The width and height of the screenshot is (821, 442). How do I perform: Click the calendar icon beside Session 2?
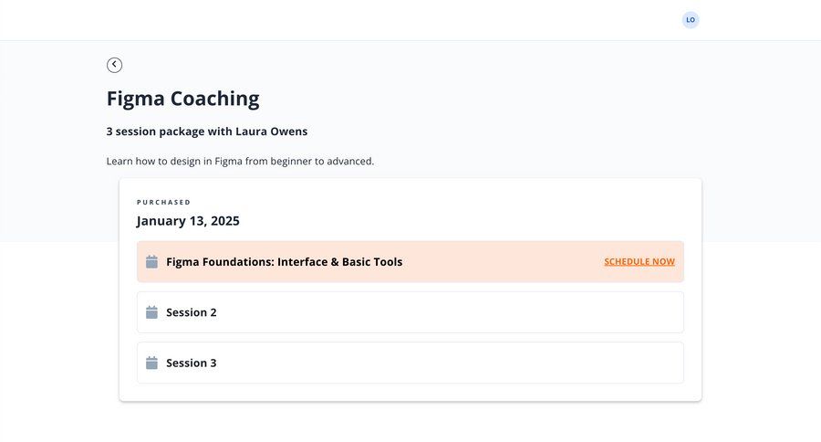152,312
